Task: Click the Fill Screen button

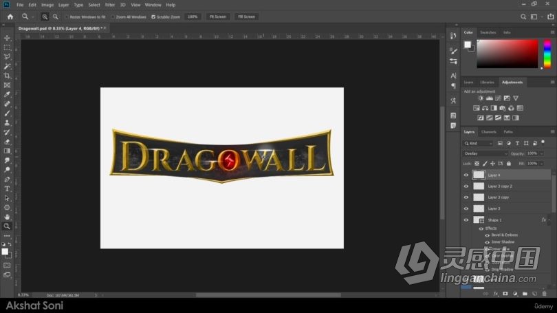Action: [x=247, y=17]
